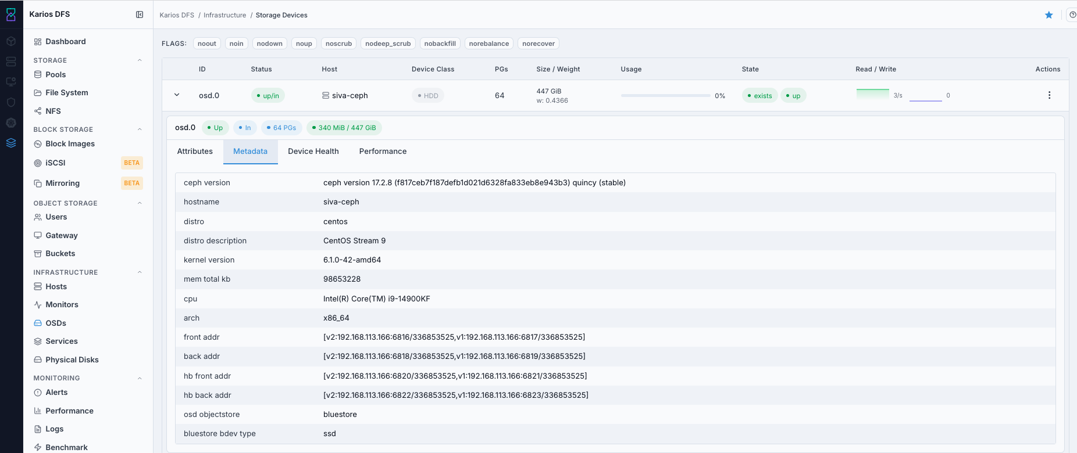Click the HDD device class badge
This screenshot has height=453, width=1077.
click(x=428, y=96)
